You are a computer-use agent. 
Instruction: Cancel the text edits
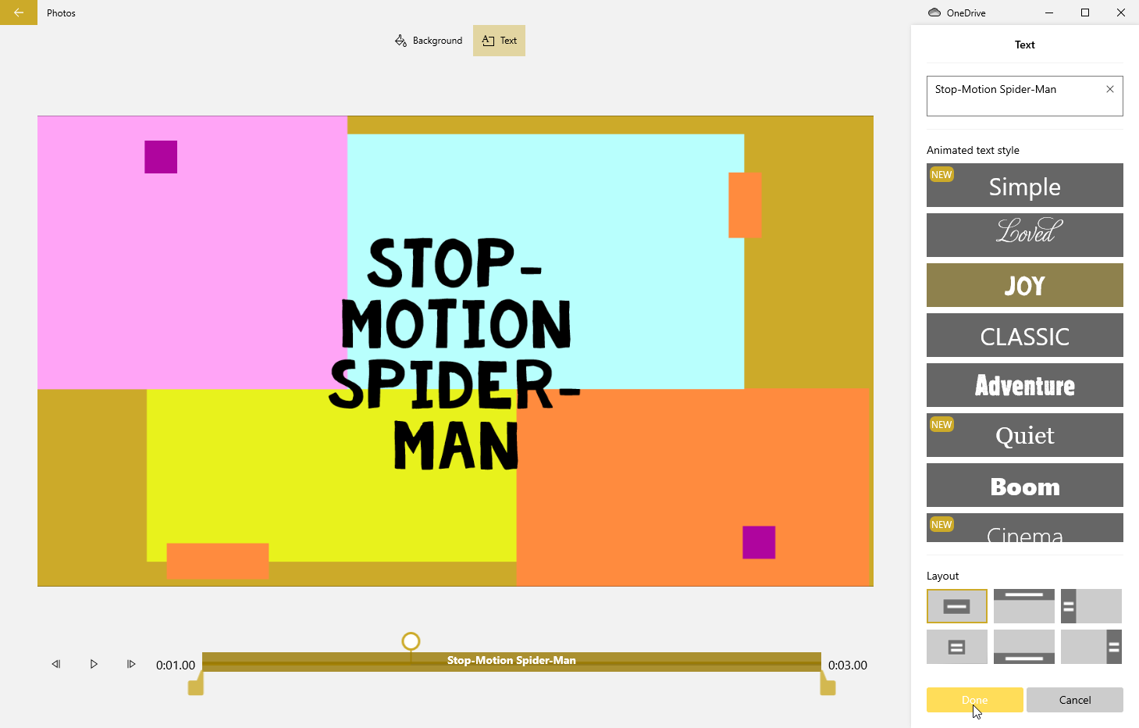tap(1075, 700)
